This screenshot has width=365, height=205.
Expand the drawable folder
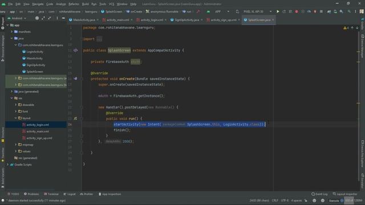coord(16,105)
